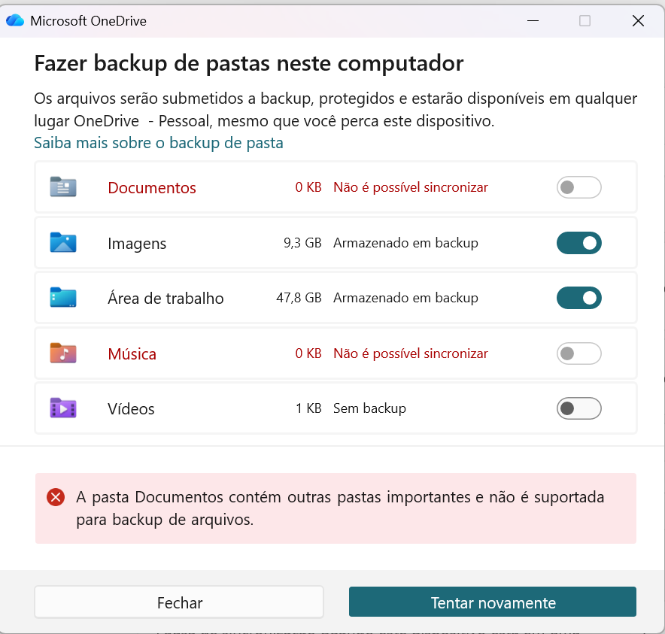Turn off Área de trabalho backup switch
Screen dimensions: 665x634
[x=579, y=298]
